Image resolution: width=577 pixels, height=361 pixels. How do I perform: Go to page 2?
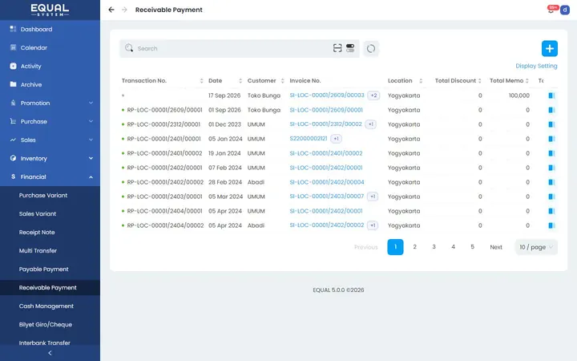[x=415, y=247]
